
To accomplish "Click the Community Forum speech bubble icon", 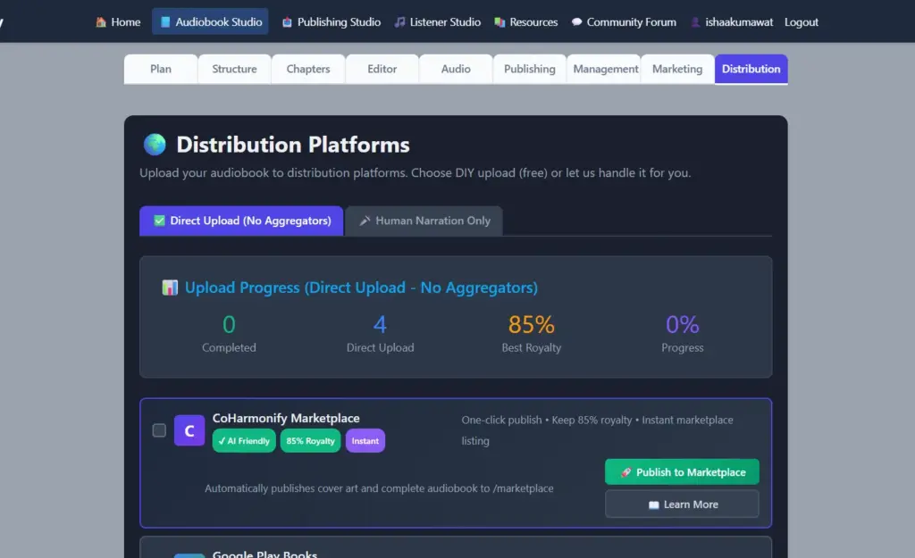I will (x=576, y=21).
